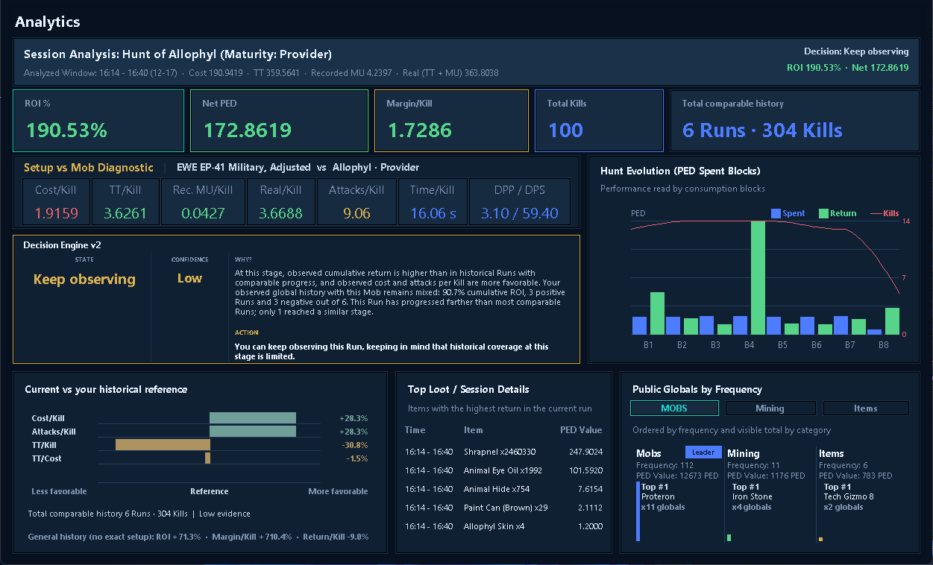Viewport: 933px width, 565px height.
Task: Click the Tech Gizmo 8 top item entry
Action: (849, 496)
